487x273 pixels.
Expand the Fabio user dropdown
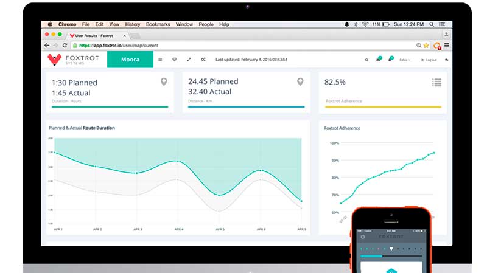point(404,60)
